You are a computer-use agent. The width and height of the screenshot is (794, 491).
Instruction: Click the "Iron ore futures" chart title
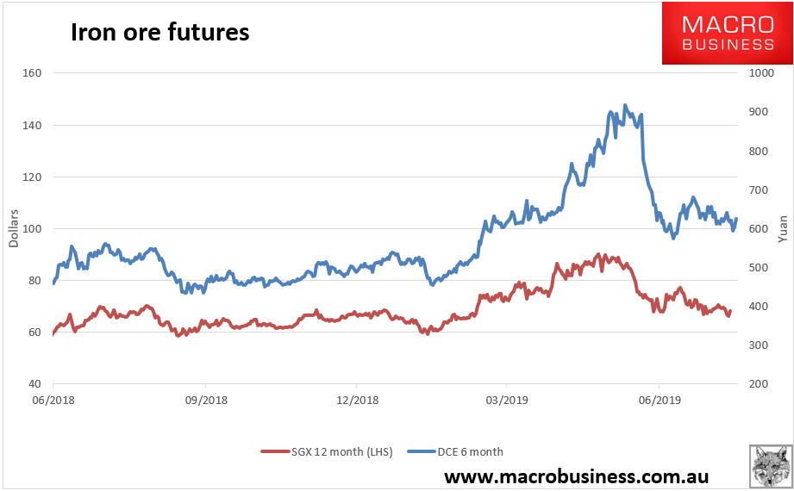[159, 33]
